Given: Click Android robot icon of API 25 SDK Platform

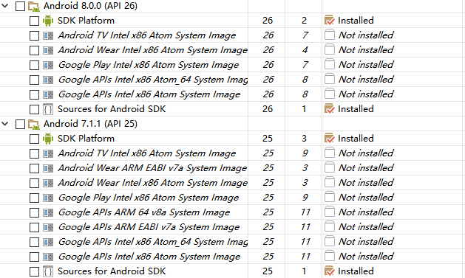Looking at the screenshot, I should 48,139.
